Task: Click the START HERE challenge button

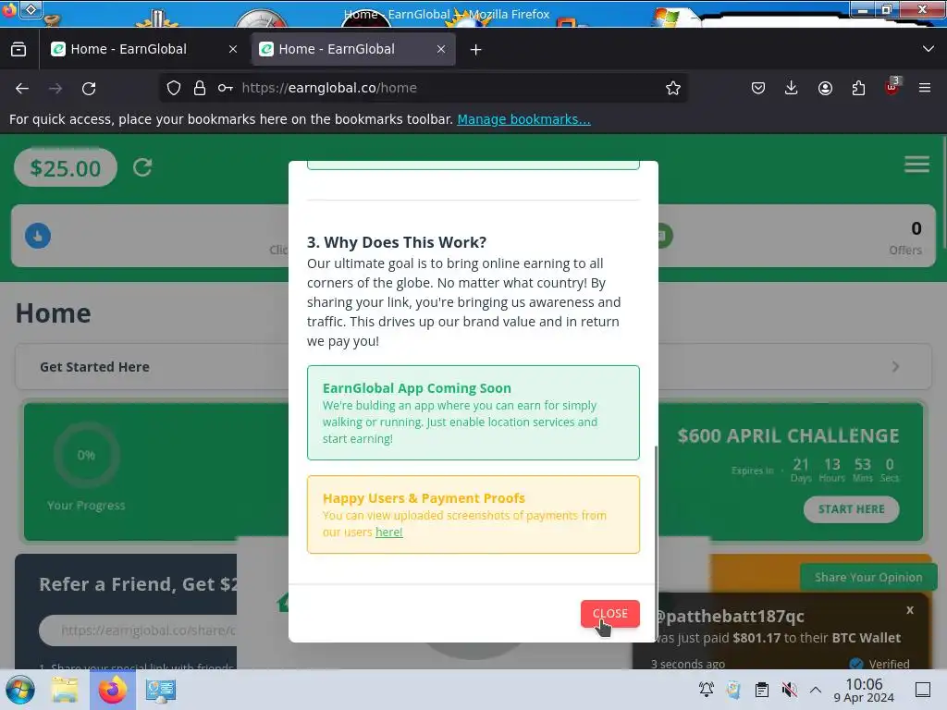Action: (851, 509)
